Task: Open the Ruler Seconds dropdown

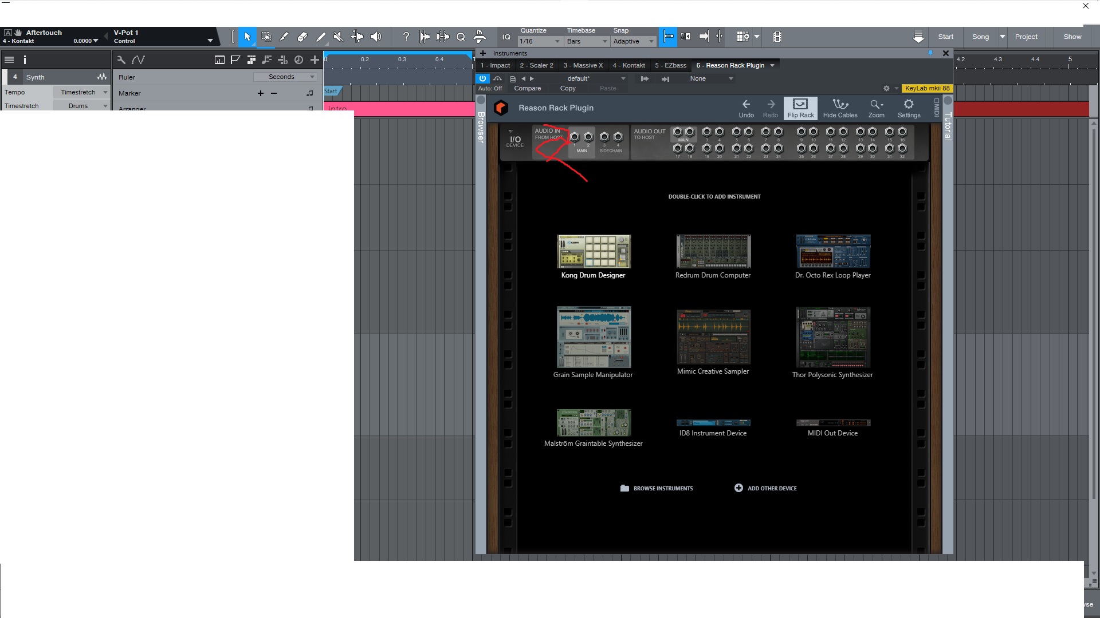Action: 285,77
